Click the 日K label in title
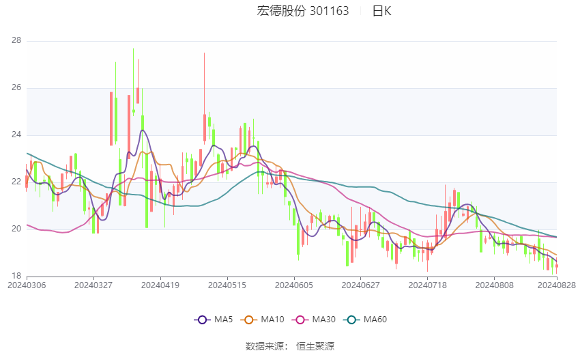580x353 pixels. [x=381, y=11]
